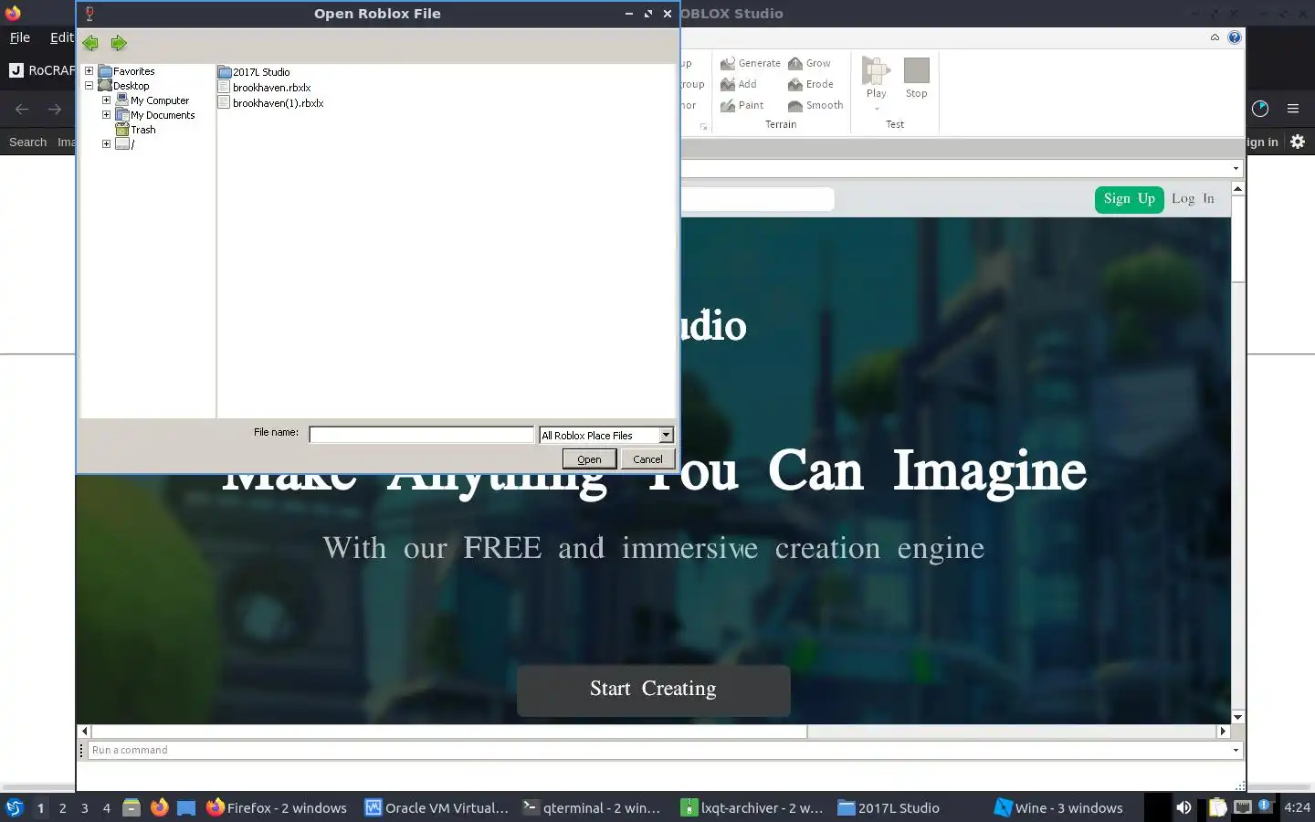
Task: Expand the Favorites tree node
Action: tap(89, 71)
